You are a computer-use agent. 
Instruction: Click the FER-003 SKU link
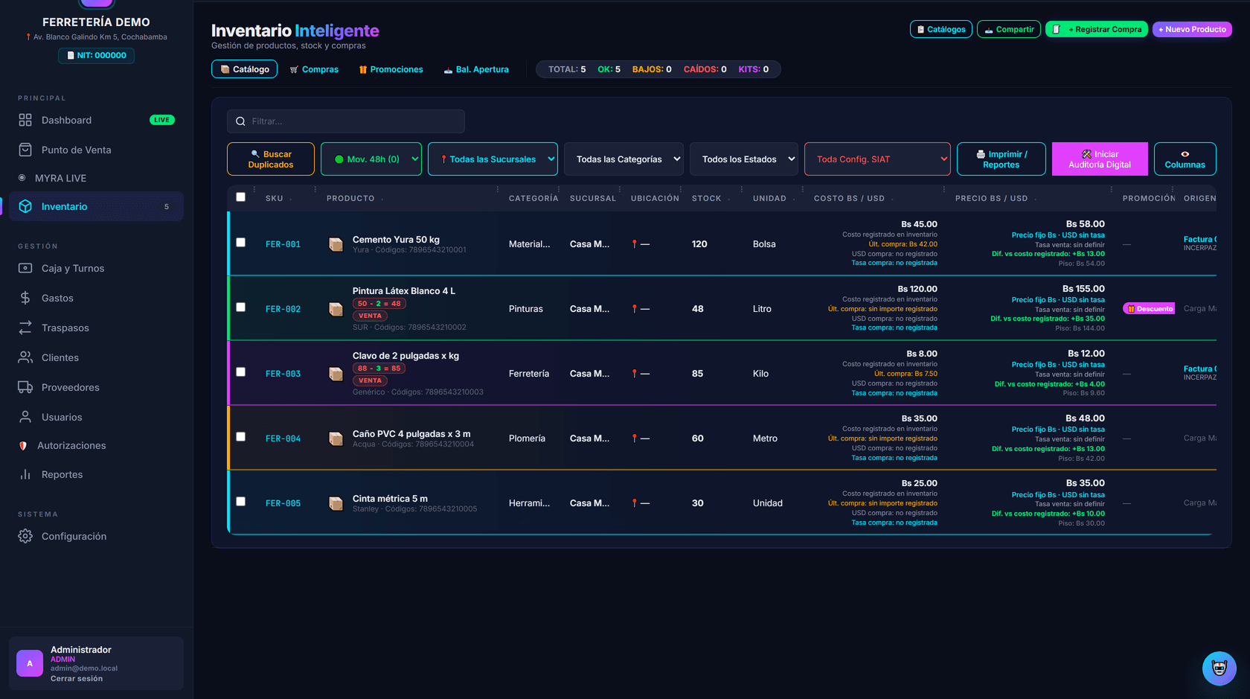point(283,374)
